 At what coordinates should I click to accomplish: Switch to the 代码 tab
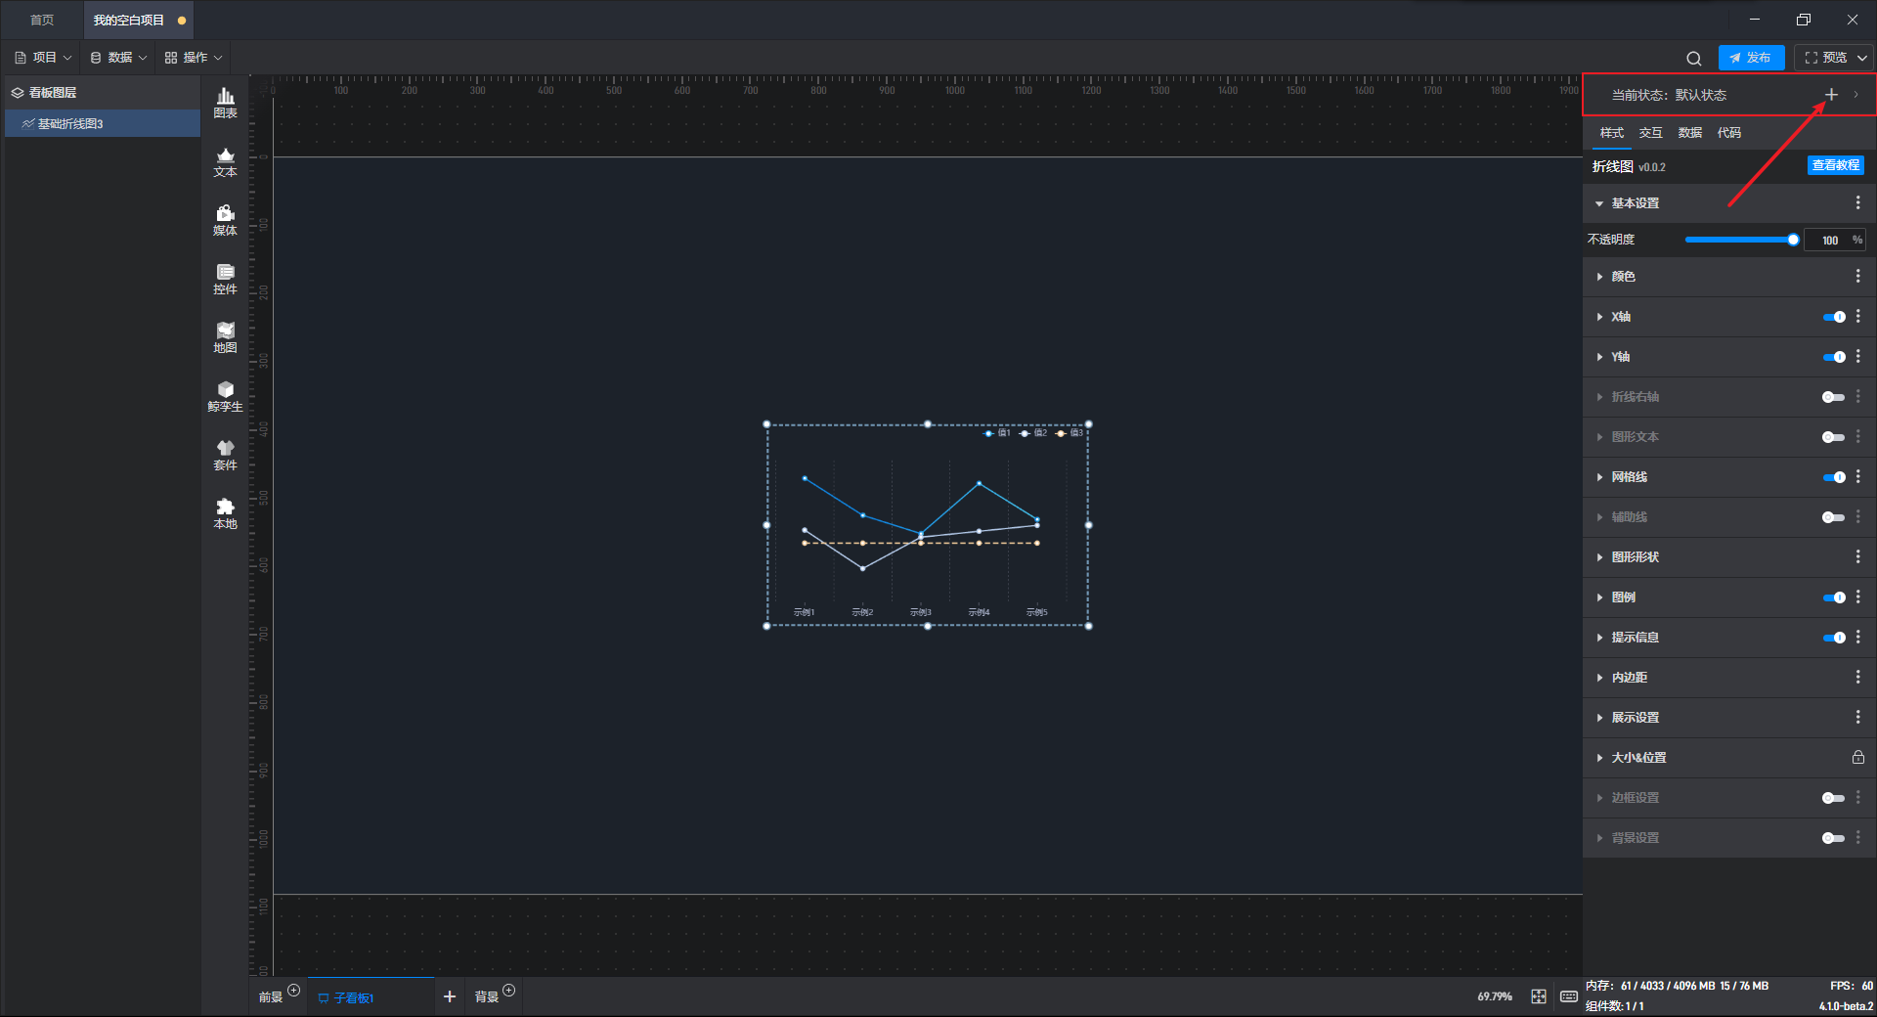click(1729, 133)
